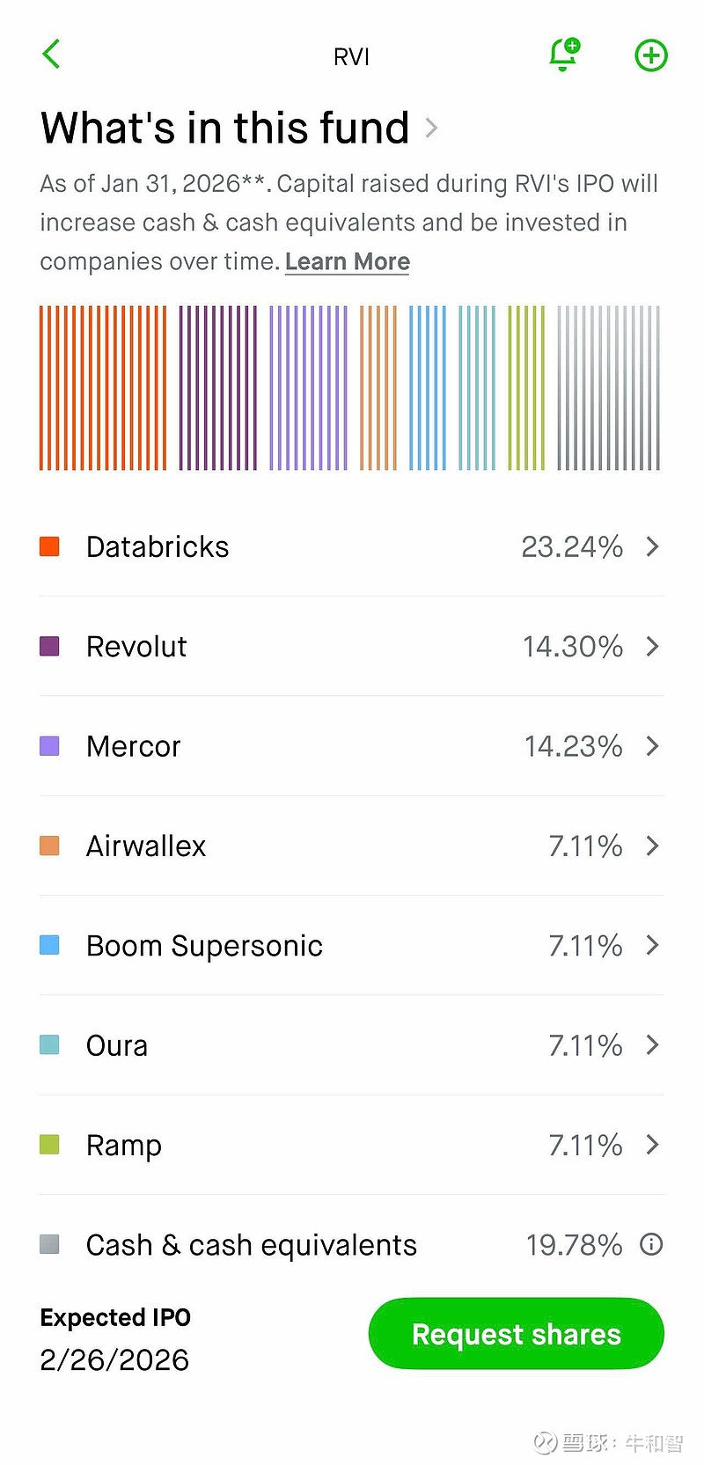Open Airwallex chevron arrow
The height and width of the screenshot is (1465, 704).
tap(652, 846)
